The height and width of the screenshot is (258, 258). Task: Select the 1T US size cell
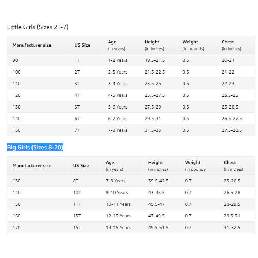click(x=77, y=60)
